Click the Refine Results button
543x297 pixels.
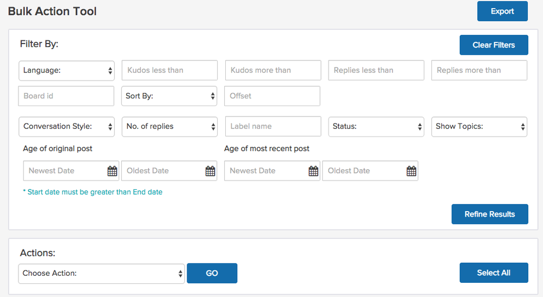pos(489,214)
